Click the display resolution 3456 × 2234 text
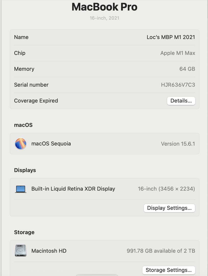This screenshot has width=208, height=276. point(177,189)
